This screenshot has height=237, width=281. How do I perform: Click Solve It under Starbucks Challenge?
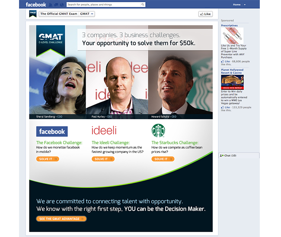point(163,159)
